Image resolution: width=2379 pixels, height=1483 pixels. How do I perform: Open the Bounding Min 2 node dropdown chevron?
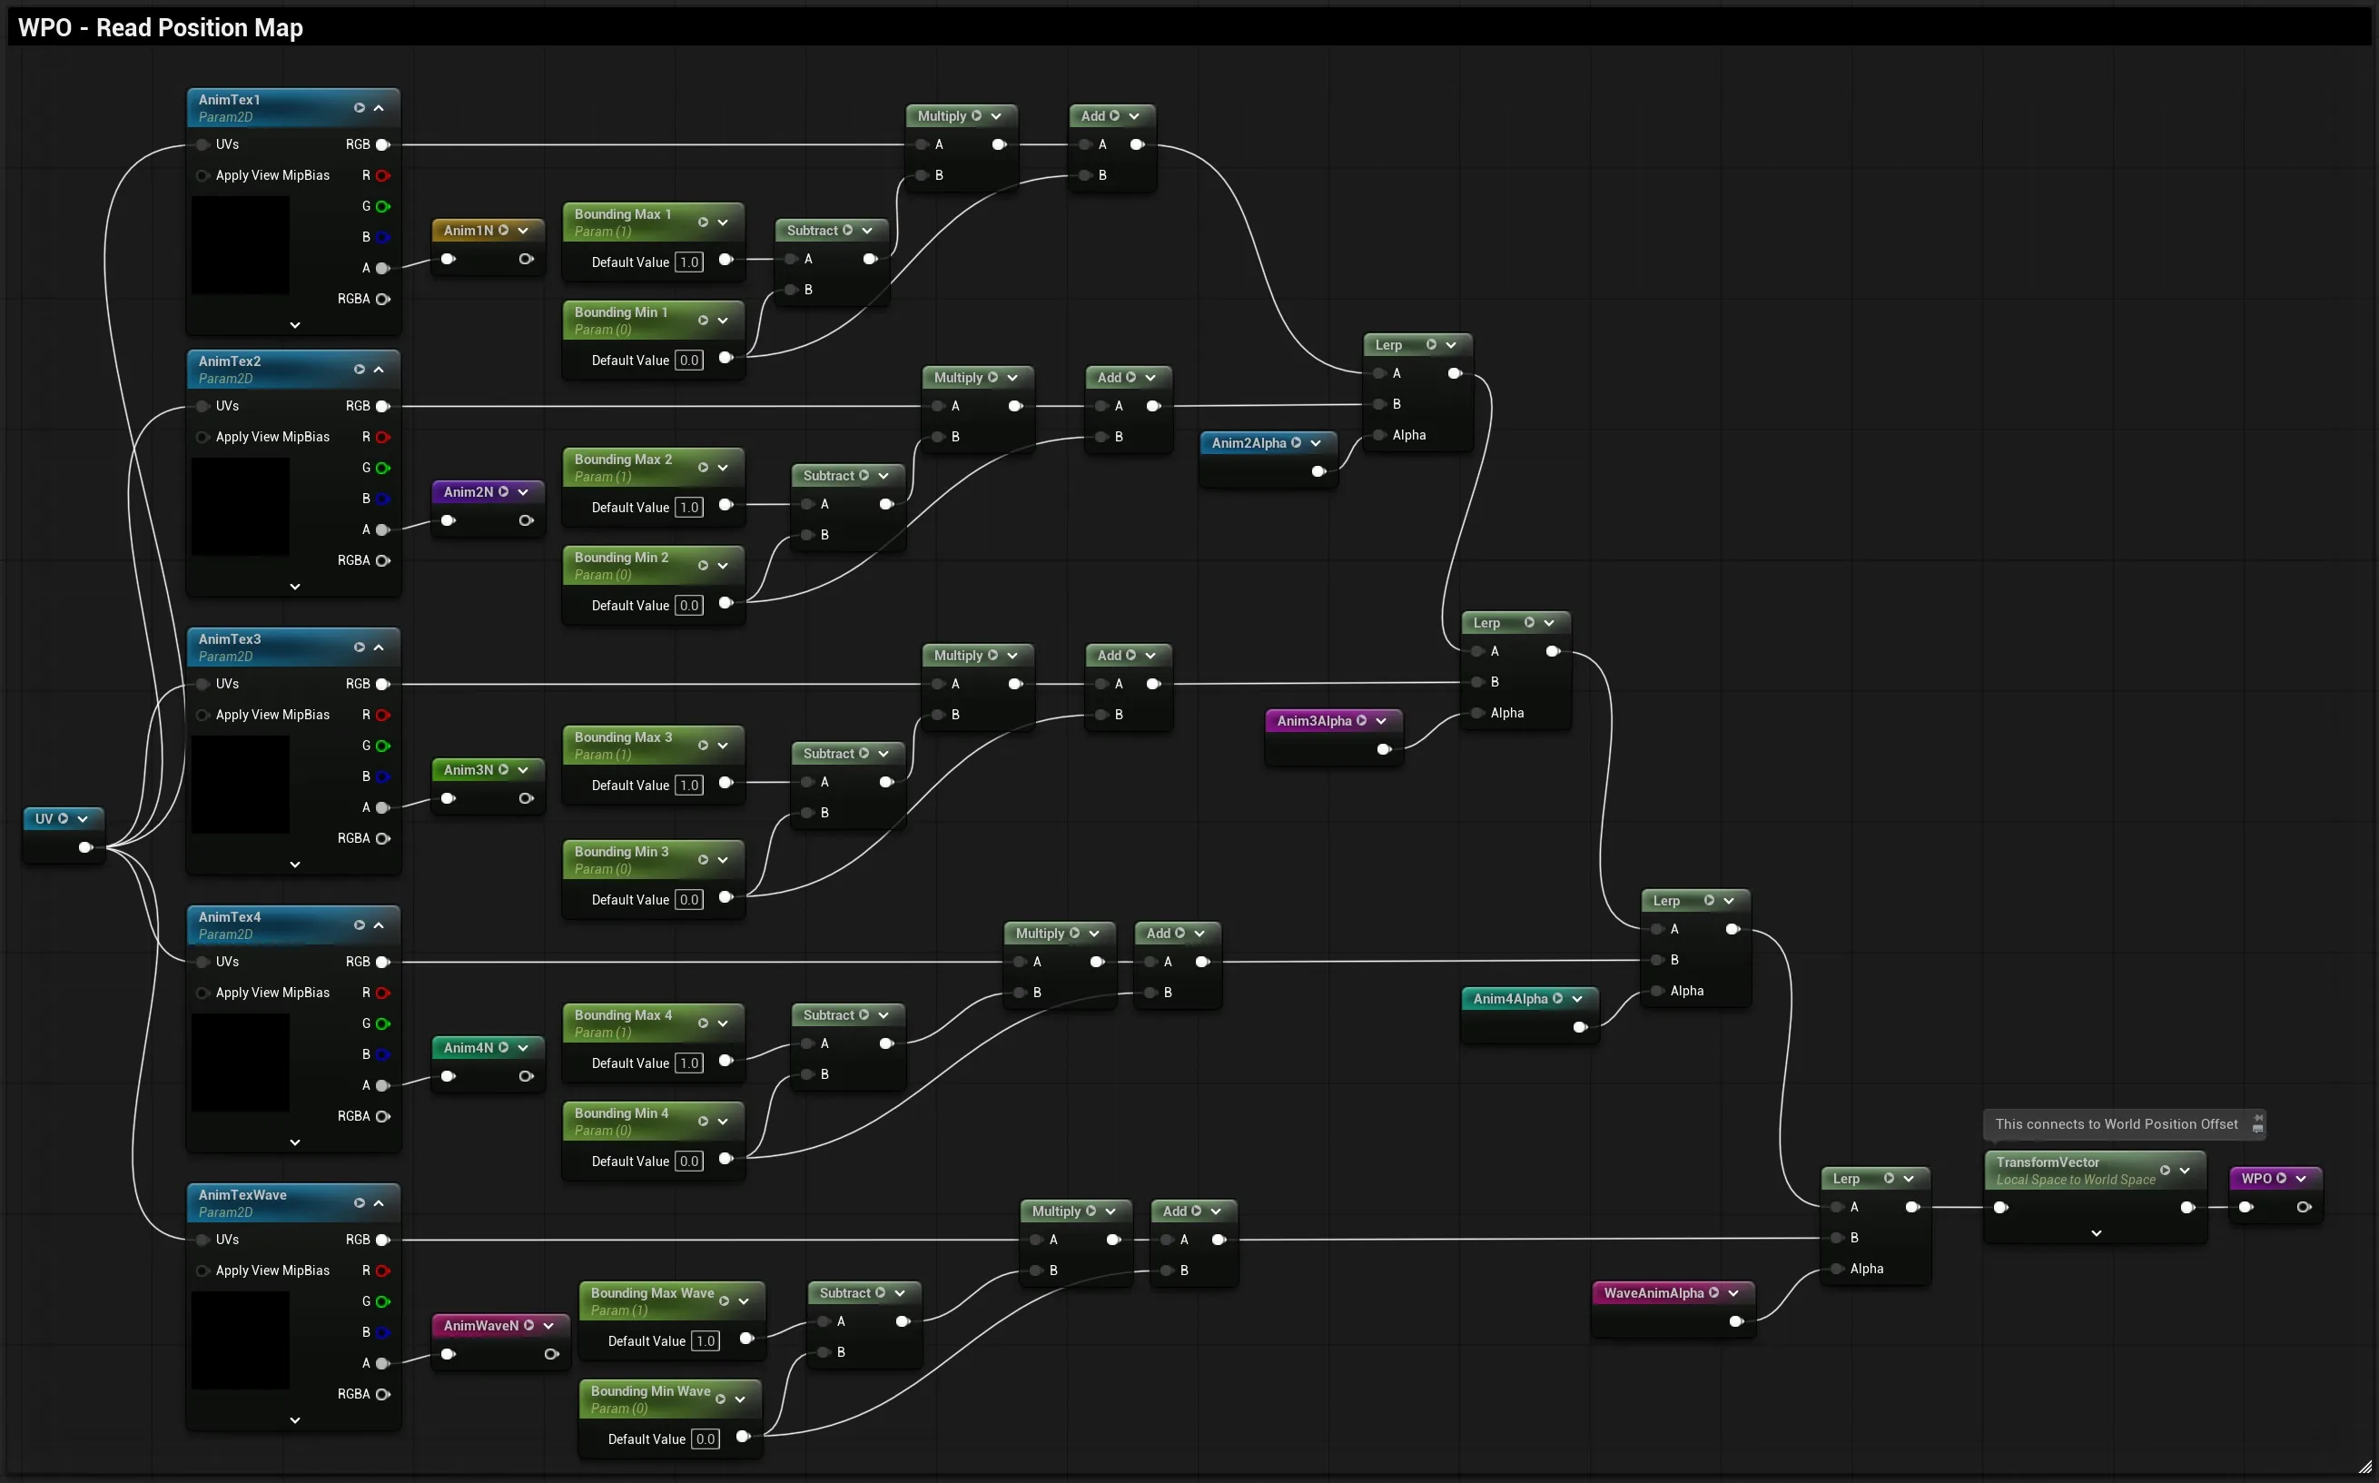tap(723, 566)
